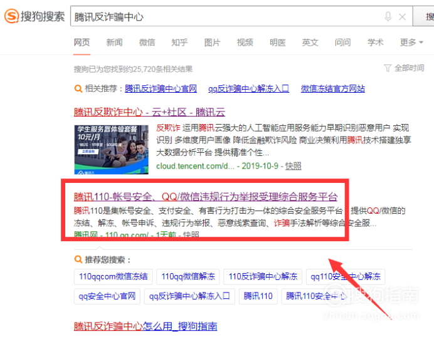
Task: Click suggestion 110qqcom微信冻结
Action: 114,276
